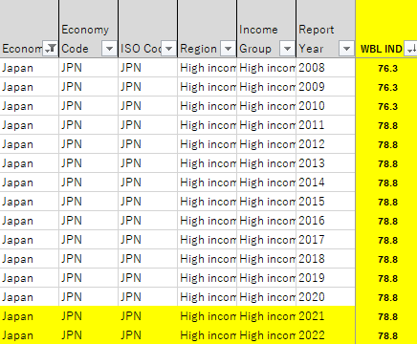This screenshot has height=344, width=417.
Task: Select the Economy Code JPN in 2012 row
Action: [x=89, y=144]
